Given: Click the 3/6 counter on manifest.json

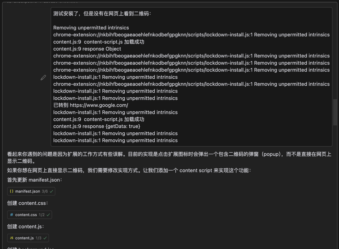Looking at the screenshot, I should click(45, 191).
